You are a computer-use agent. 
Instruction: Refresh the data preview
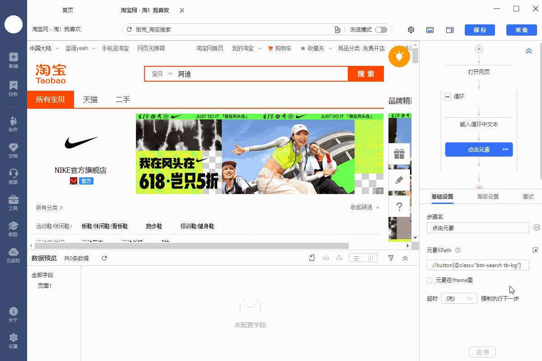click(x=104, y=258)
